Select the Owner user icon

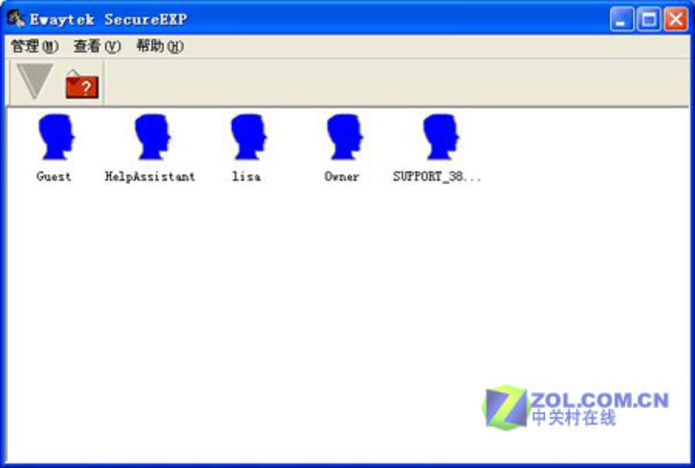pos(344,137)
